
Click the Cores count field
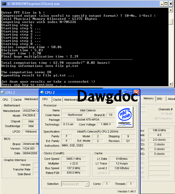(107, 184)
